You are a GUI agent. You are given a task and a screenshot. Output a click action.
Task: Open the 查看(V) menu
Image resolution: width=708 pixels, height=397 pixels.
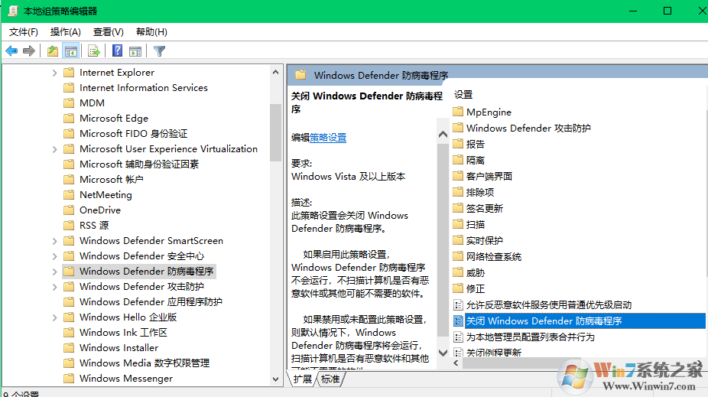(108, 31)
